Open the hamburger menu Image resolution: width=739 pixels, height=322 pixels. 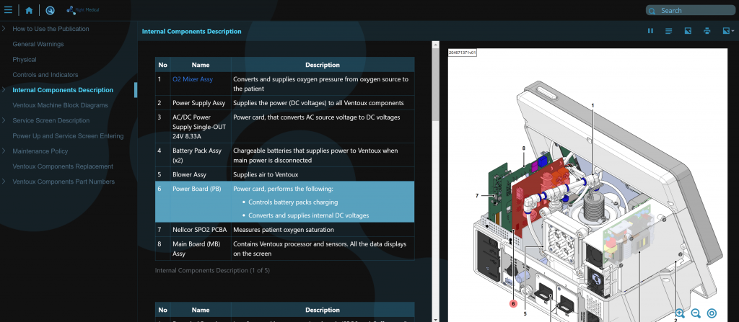tap(9, 10)
